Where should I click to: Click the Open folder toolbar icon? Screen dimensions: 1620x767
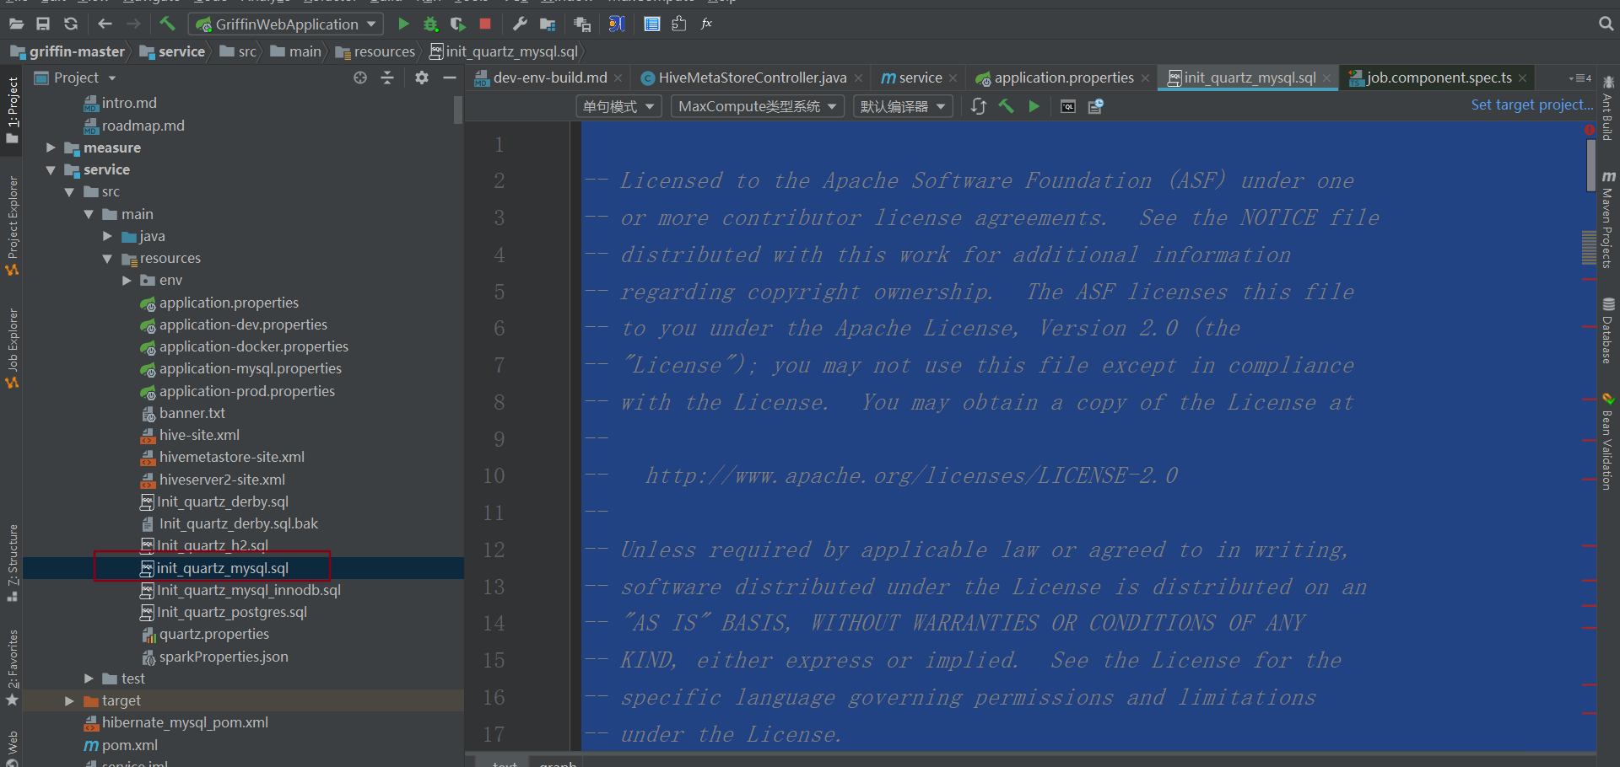pyautogui.click(x=16, y=24)
